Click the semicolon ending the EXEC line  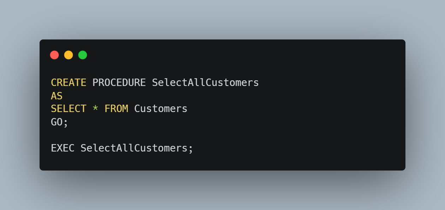click(191, 148)
